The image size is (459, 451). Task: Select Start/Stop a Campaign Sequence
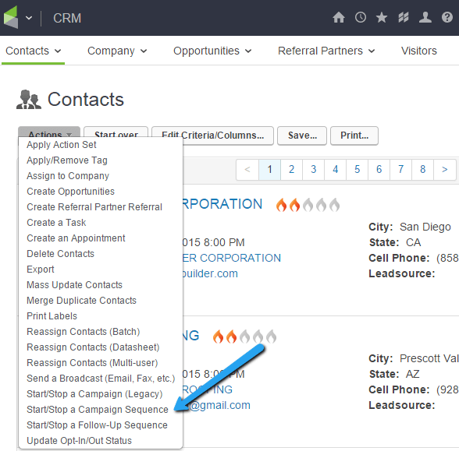(x=98, y=410)
